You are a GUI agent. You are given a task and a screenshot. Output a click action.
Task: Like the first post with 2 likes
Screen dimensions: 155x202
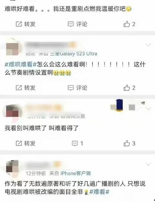click(129, 24)
